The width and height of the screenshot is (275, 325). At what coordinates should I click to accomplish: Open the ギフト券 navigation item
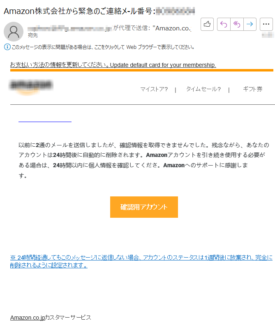[253, 89]
